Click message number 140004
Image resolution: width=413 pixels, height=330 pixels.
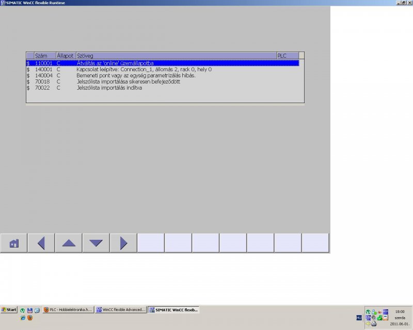pos(44,75)
